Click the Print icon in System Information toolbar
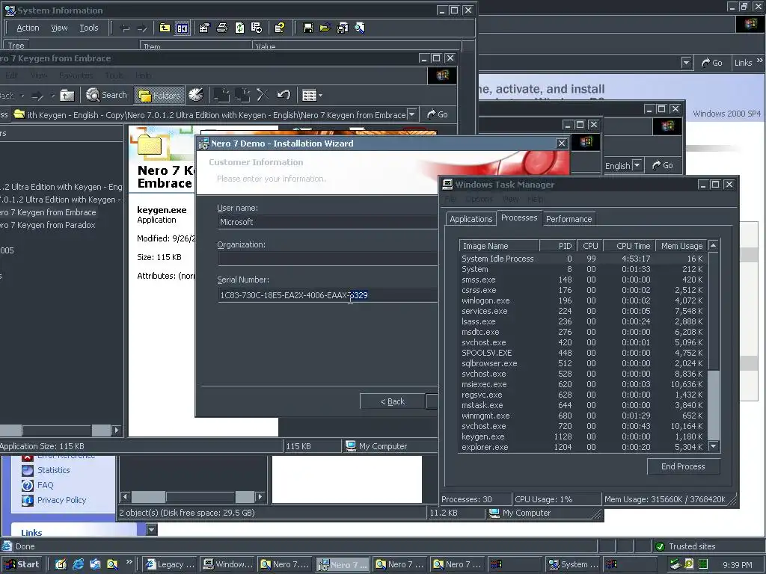Image resolution: width=766 pixels, height=574 pixels. click(221, 28)
